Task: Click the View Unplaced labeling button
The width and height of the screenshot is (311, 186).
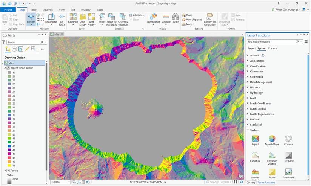Action: coord(192,20)
